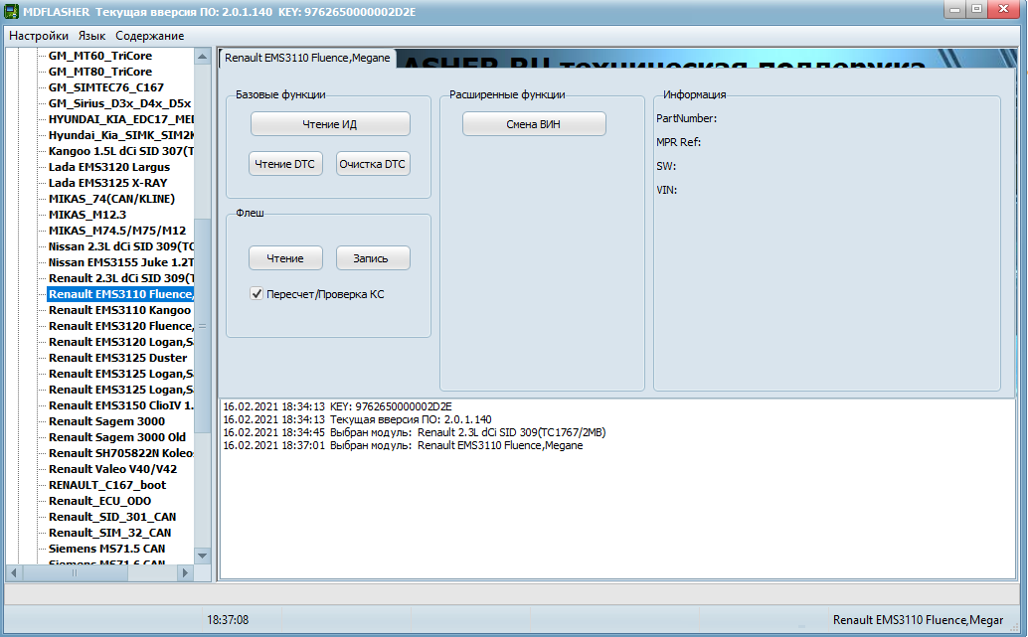
Task: Select RENAULT_C167_boot module
Action: [x=107, y=485]
